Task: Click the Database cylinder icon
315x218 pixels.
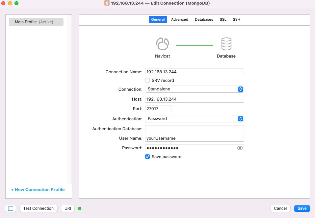Action: [226, 44]
